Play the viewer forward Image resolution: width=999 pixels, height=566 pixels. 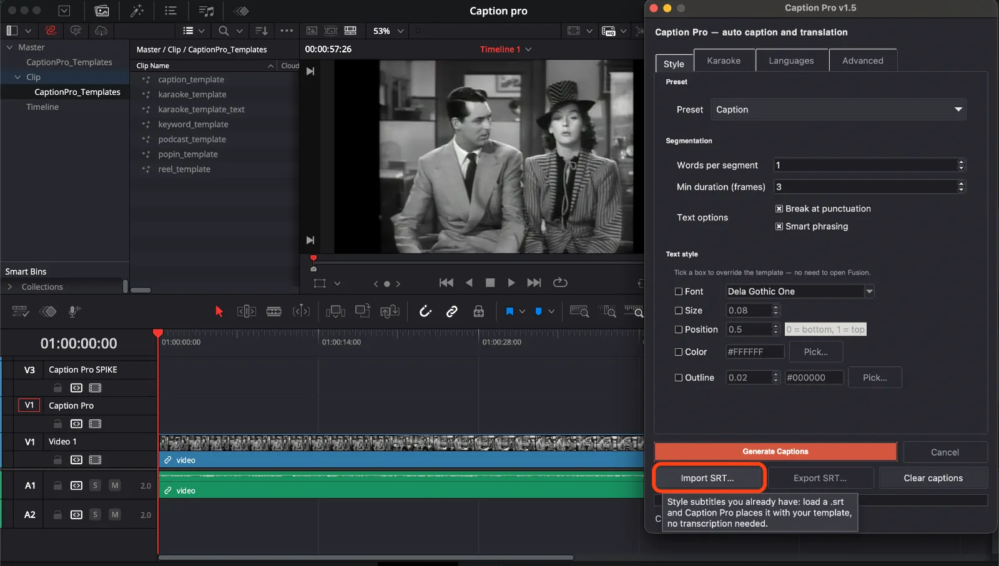[x=511, y=283]
